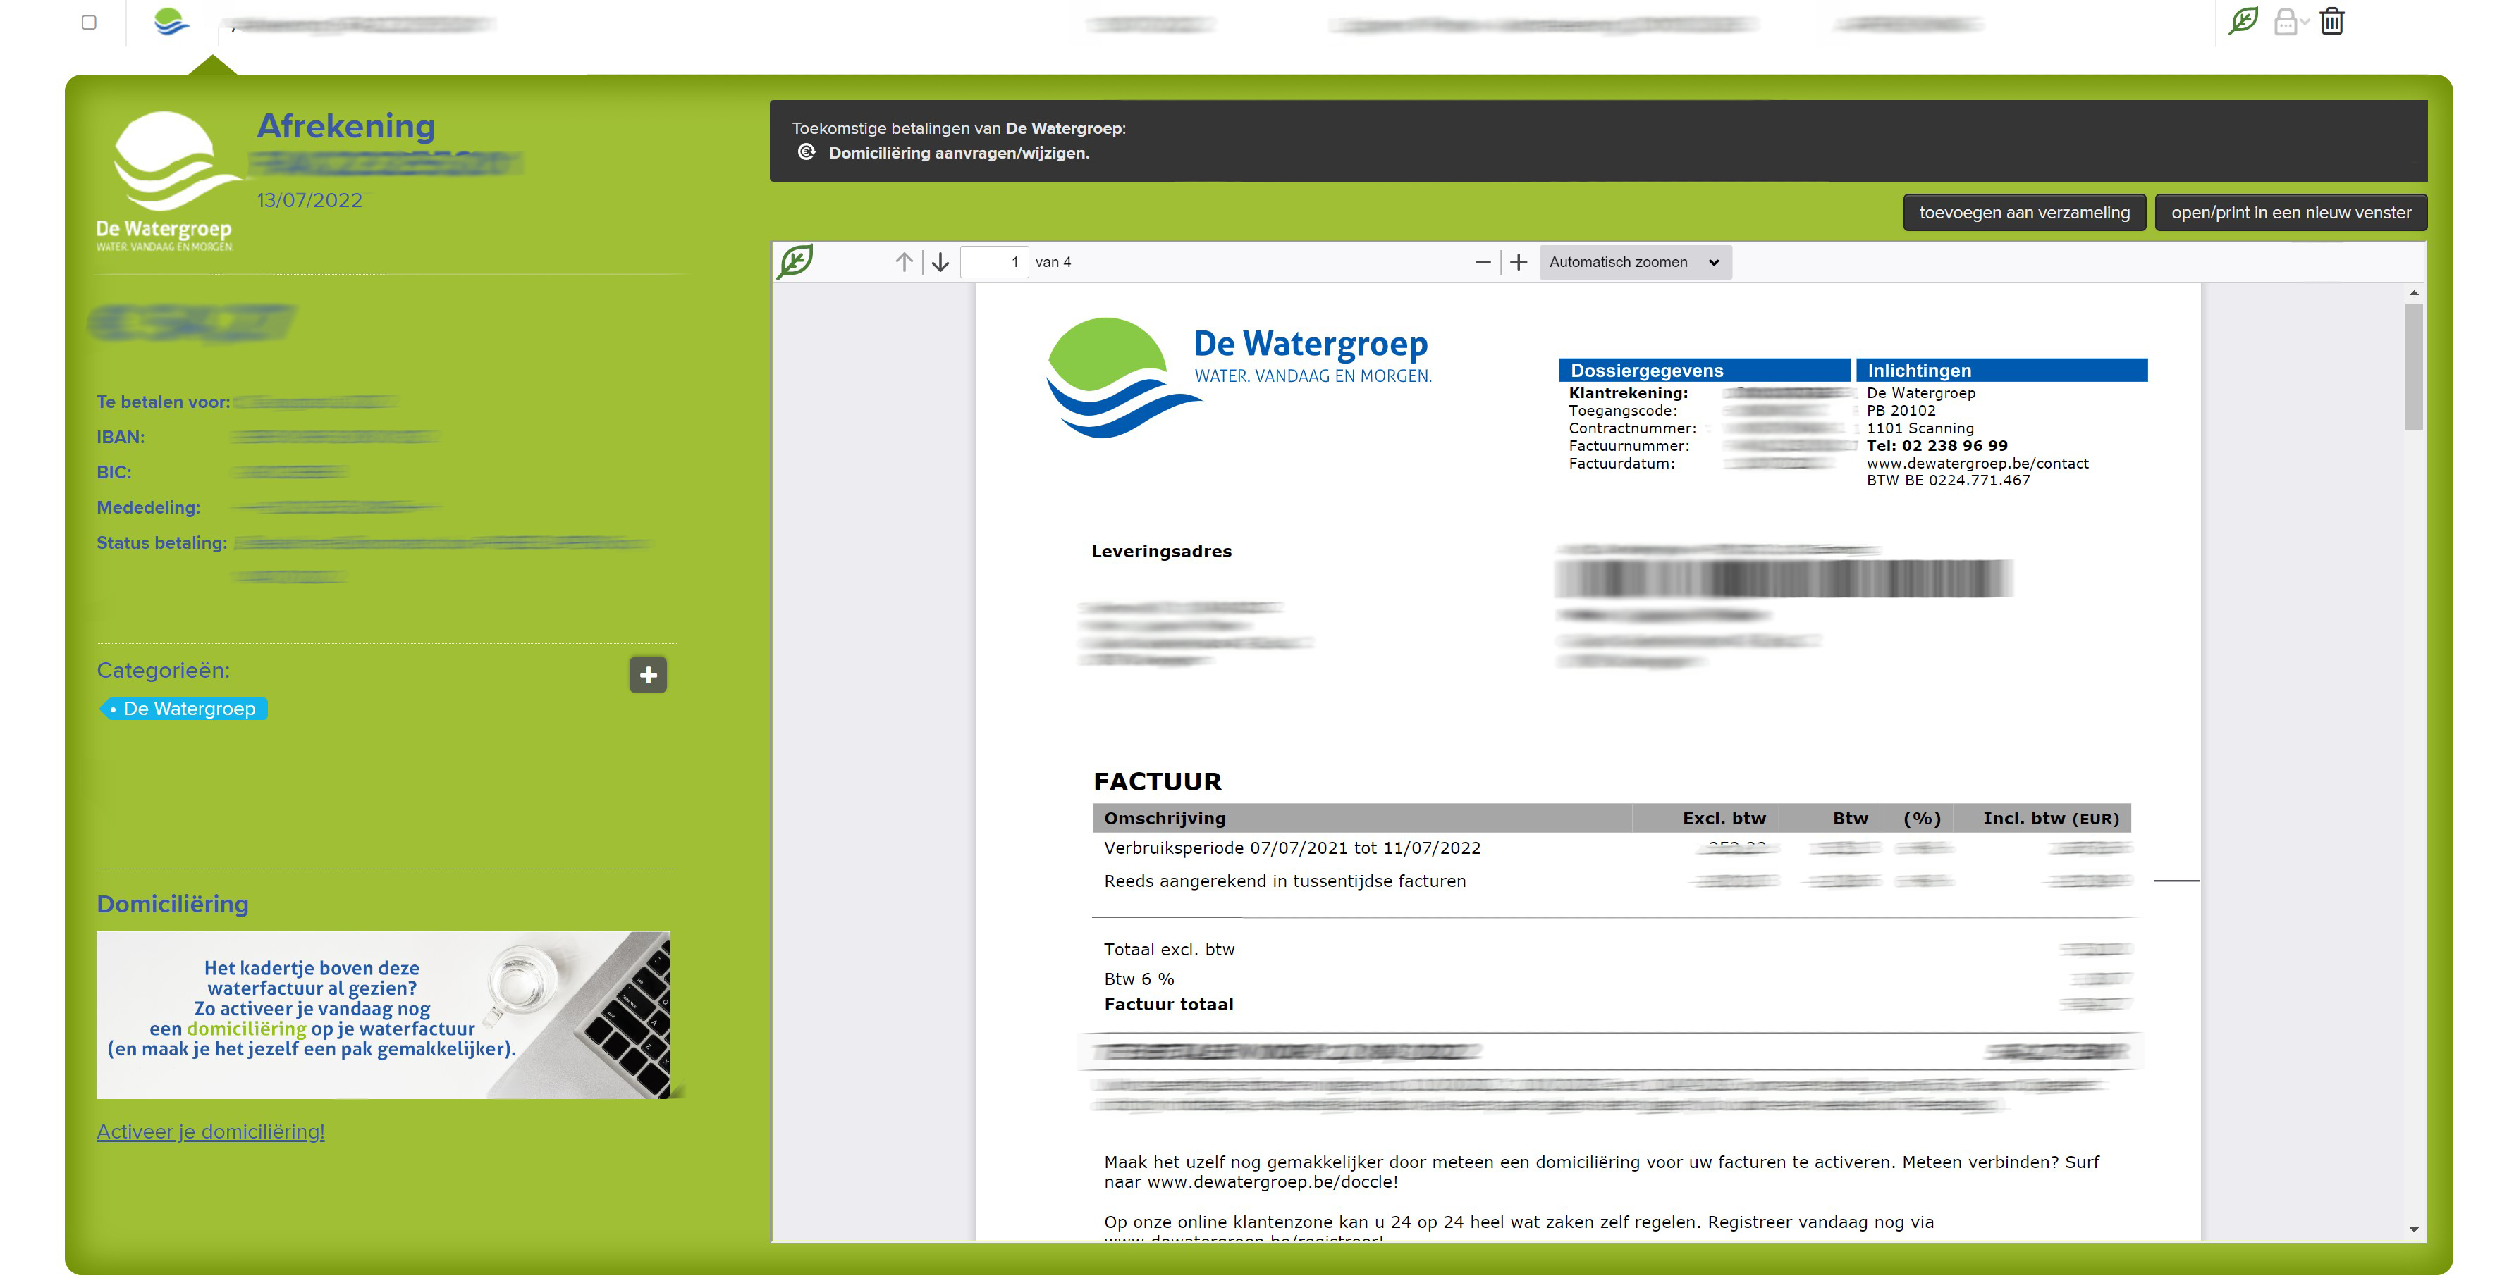The width and height of the screenshot is (2514, 1278).
Task: Click the Inlichtingen header
Action: (x=2001, y=371)
